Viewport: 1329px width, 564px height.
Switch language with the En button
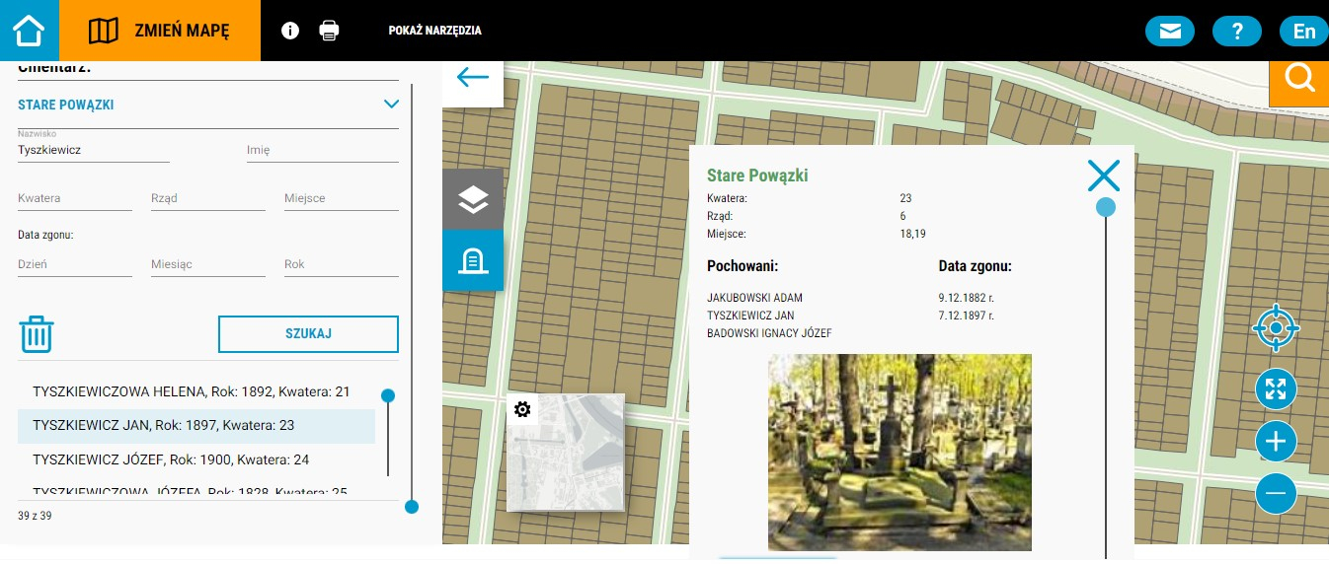tap(1304, 31)
